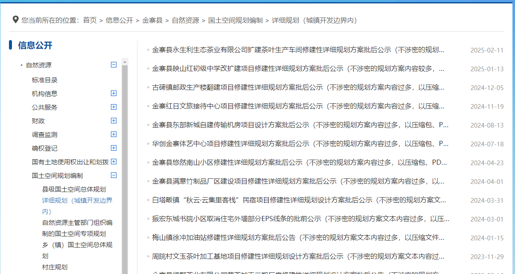The height and width of the screenshot is (274, 515).
Task: Expand the 财政 plus icon
Action: (x=113, y=120)
